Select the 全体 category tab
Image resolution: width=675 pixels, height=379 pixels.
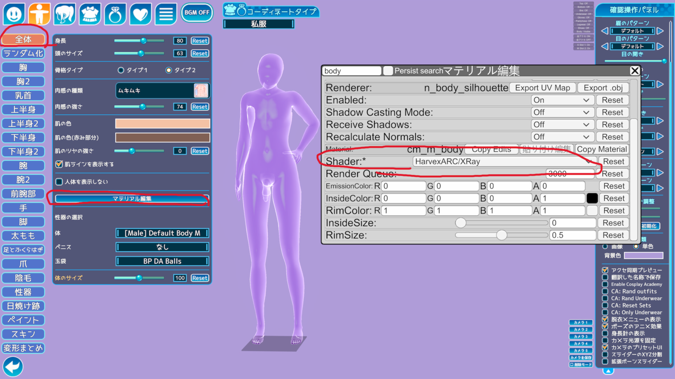point(23,39)
